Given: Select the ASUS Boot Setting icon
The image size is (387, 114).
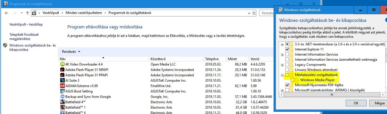Looking at the screenshot, I should coord(63,91).
